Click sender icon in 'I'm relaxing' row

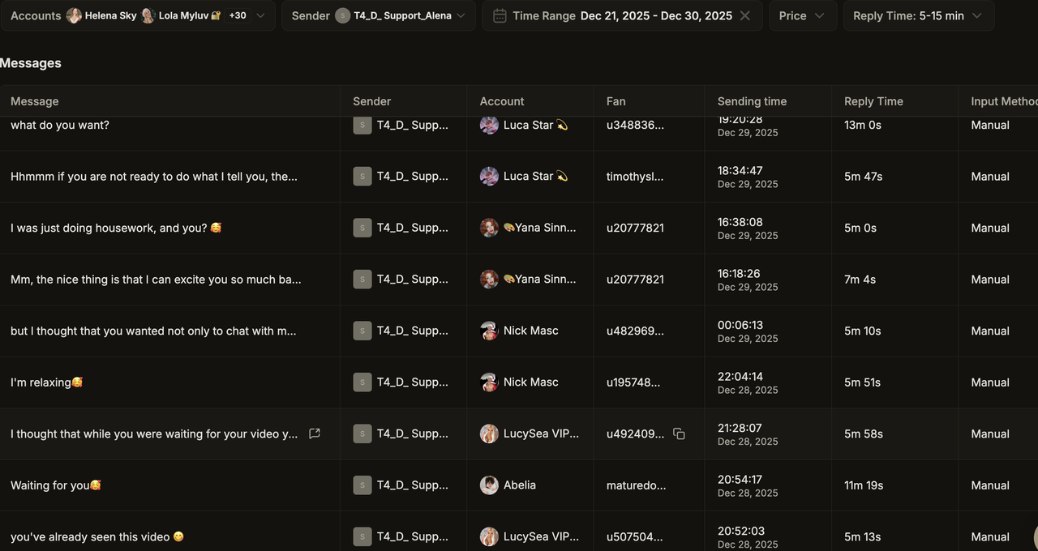[362, 382]
